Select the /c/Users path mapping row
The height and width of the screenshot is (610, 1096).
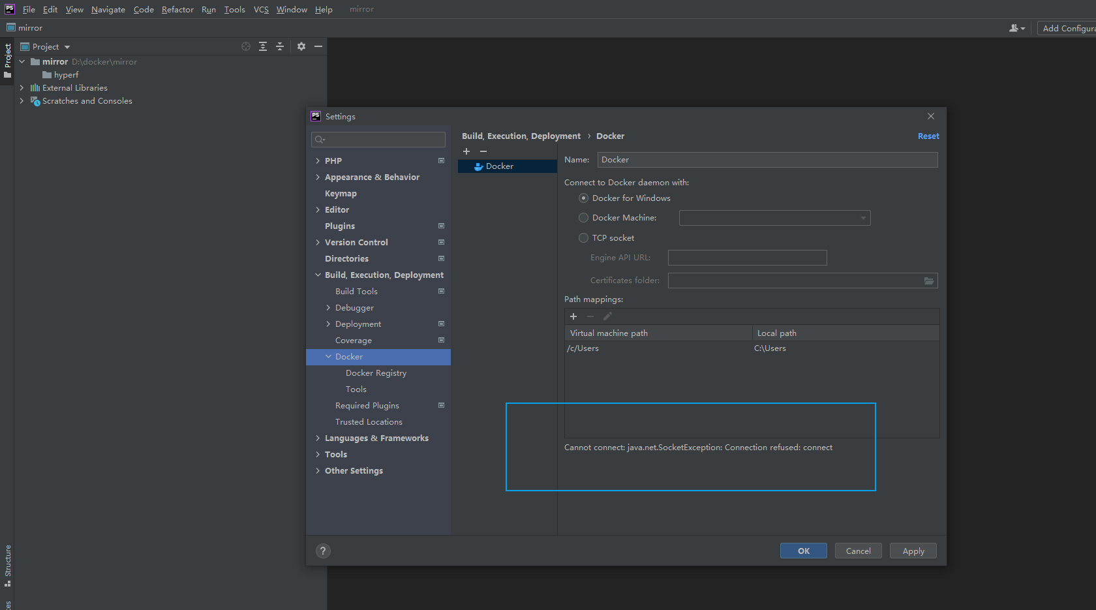752,348
